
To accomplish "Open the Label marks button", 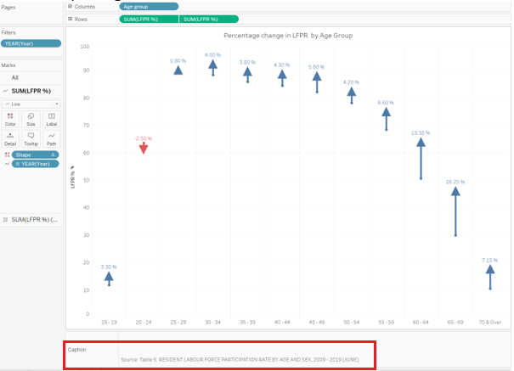I will tap(52, 119).
